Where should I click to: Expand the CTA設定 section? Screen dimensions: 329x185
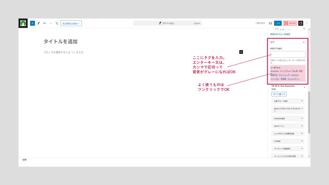[288, 141]
